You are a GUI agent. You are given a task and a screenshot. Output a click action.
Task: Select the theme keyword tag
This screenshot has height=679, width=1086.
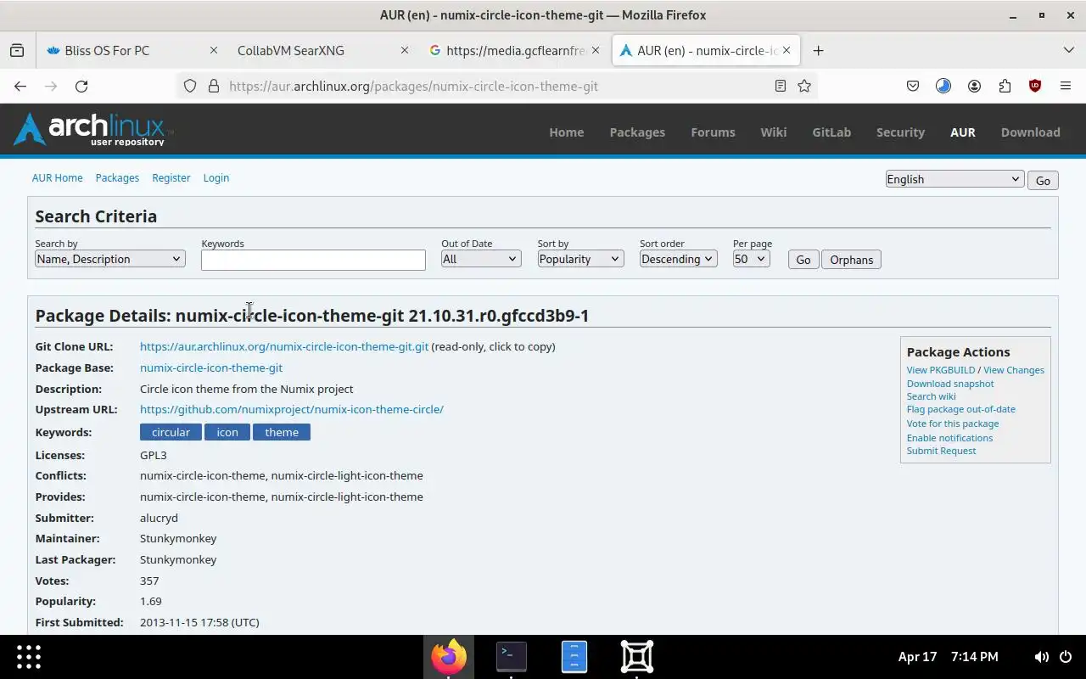[x=282, y=432]
